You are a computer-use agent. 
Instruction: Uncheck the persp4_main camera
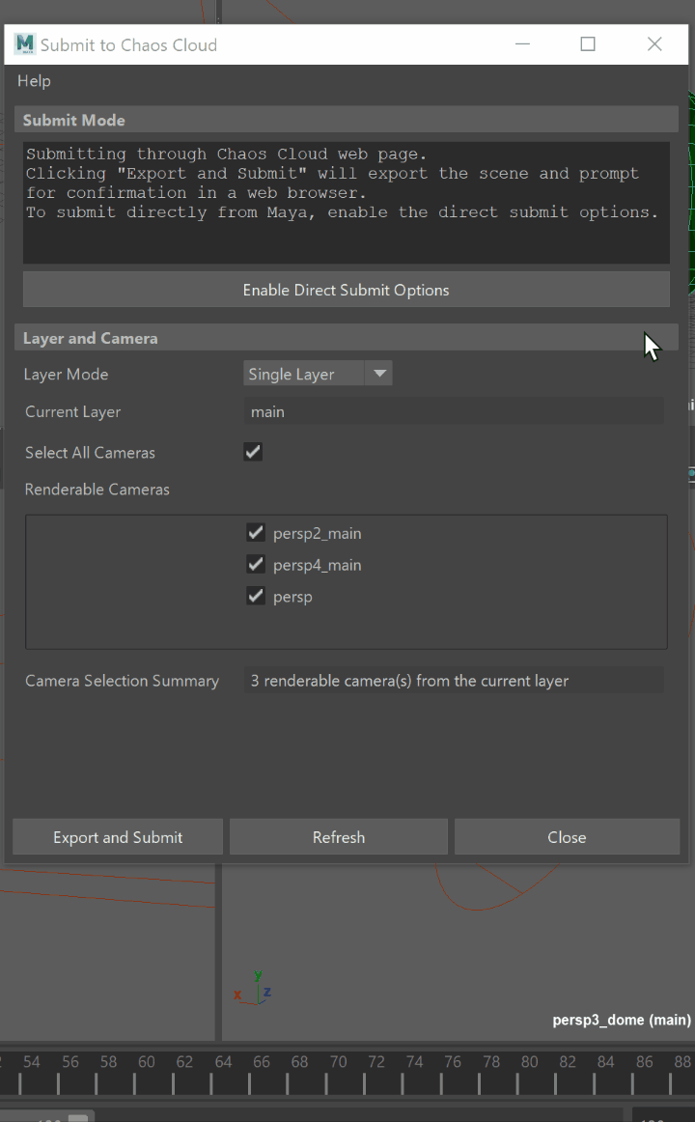[255, 564]
